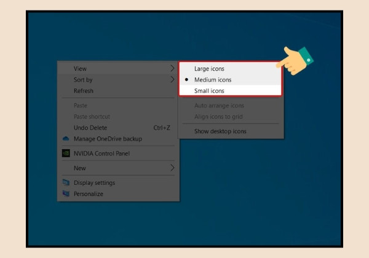Expand the View submenu chevron

(x=172, y=68)
